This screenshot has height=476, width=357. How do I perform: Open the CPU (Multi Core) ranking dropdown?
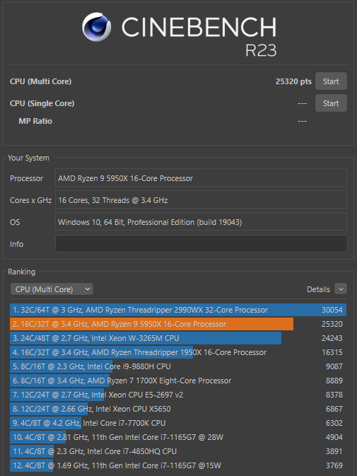tap(52, 289)
